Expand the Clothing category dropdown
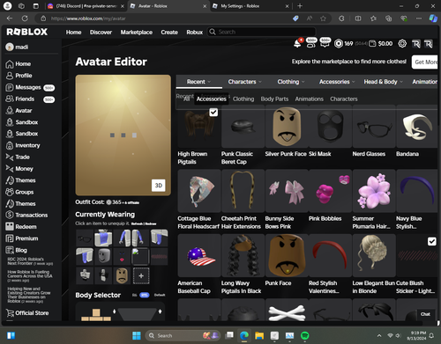Viewport: 441px width, 344px height. [x=291, y=82]
